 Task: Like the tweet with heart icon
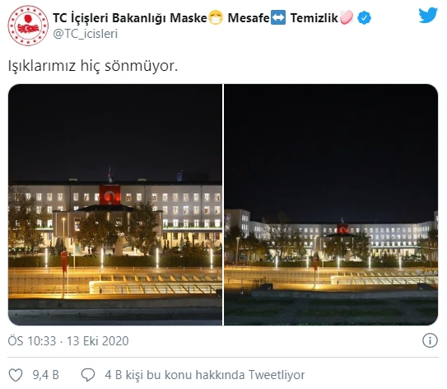tap(16, 375)
